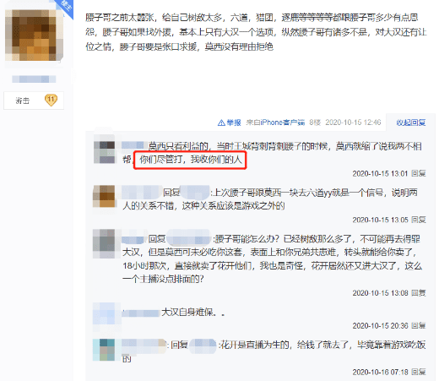Viewport: 439px width, 381px height.
Task: Open avatar of first reply commenter
Action: 104,152
